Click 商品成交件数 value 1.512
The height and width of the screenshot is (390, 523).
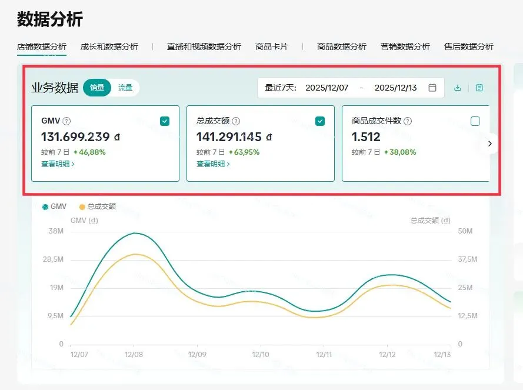[x=366, y=137]
